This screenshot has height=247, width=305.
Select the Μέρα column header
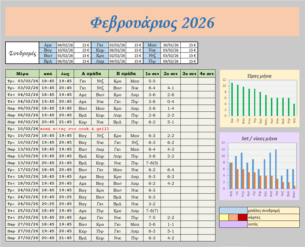tap(22, 74)
